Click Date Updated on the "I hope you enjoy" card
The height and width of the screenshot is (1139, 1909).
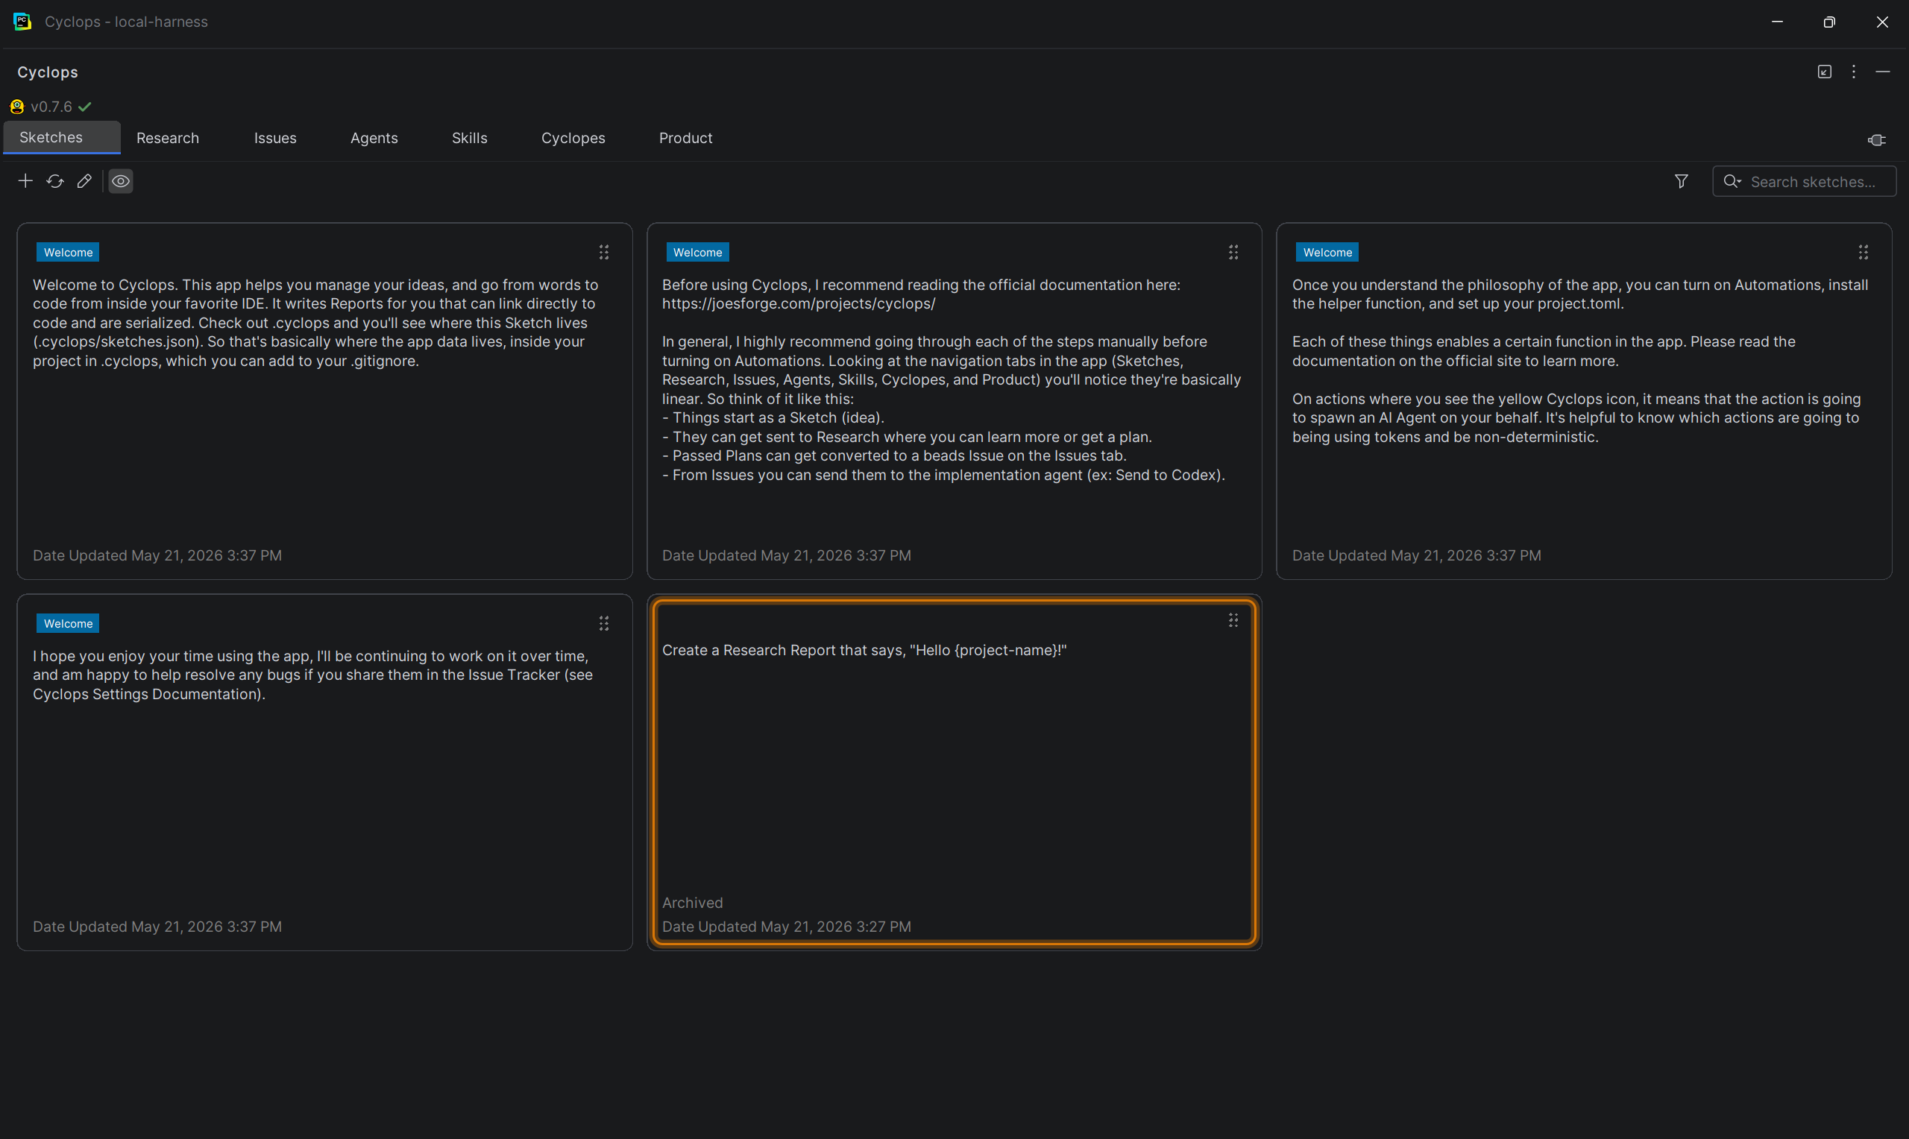point(157,927)
